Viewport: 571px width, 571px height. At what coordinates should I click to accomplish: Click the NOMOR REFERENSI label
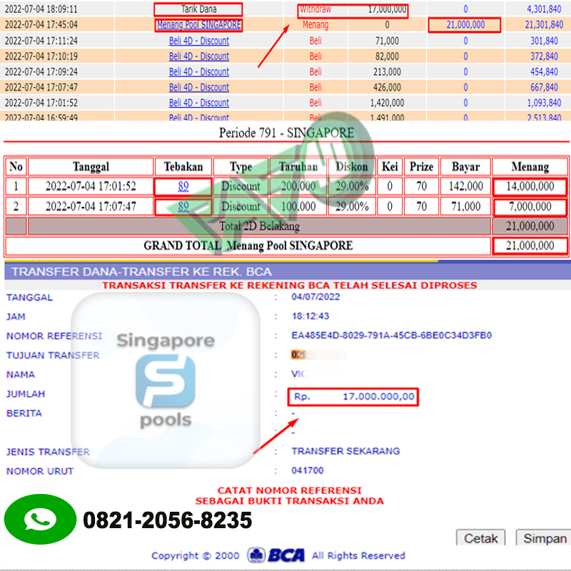(54, 336)
